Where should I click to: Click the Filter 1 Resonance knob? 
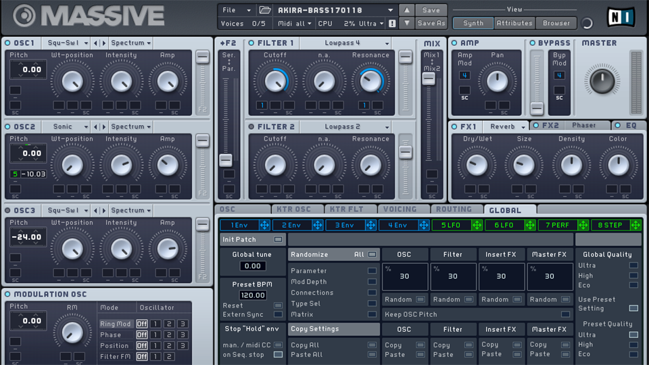point(370,80)
